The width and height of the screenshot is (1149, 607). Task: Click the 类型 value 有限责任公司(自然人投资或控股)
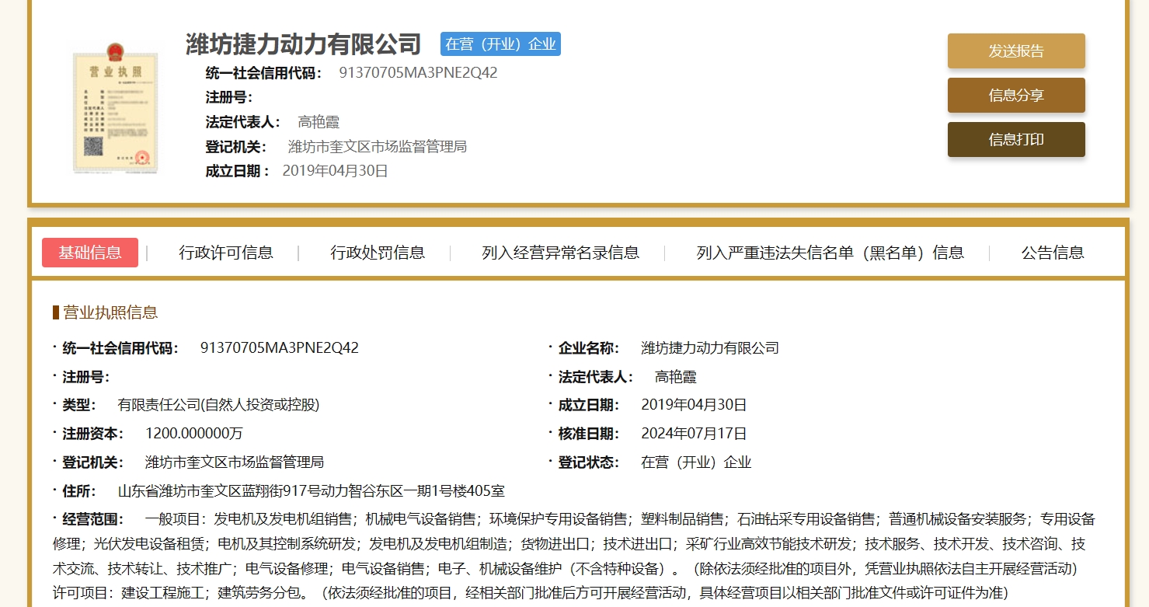(x=218, y=405)
